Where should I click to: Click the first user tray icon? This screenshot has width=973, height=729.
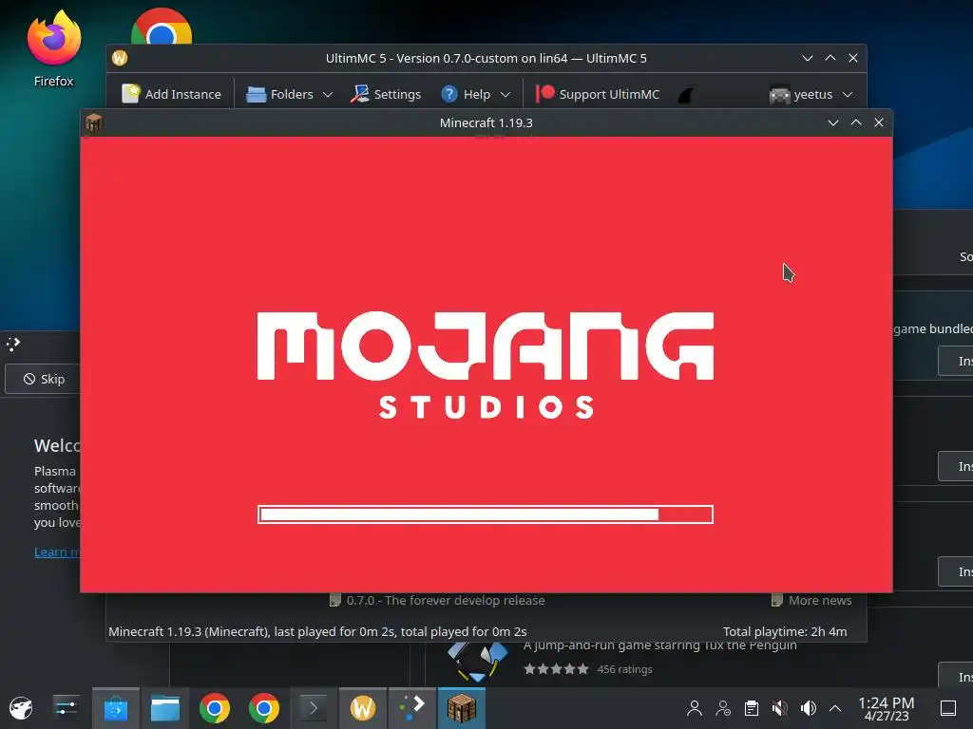695,708
